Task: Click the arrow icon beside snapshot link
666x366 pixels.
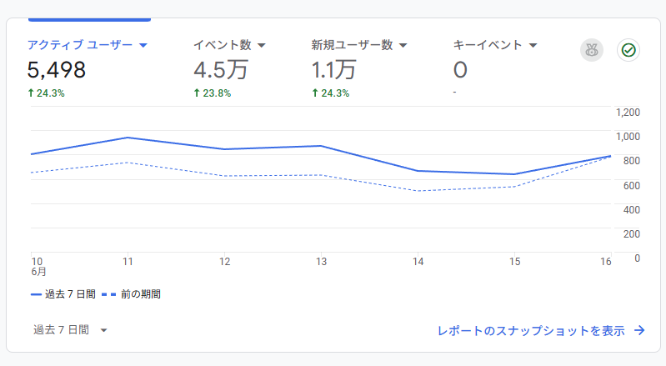Action: (639, 330)
